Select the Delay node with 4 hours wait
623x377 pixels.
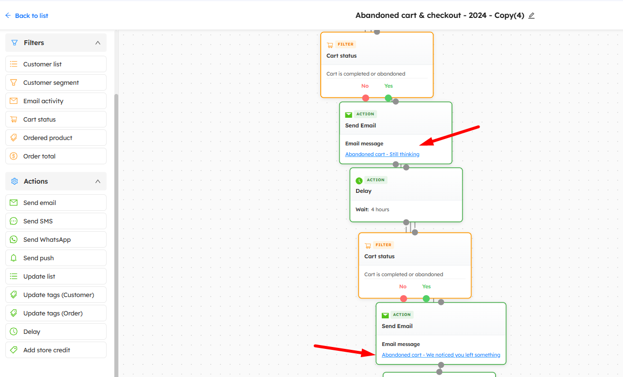(x=406, y=195)
